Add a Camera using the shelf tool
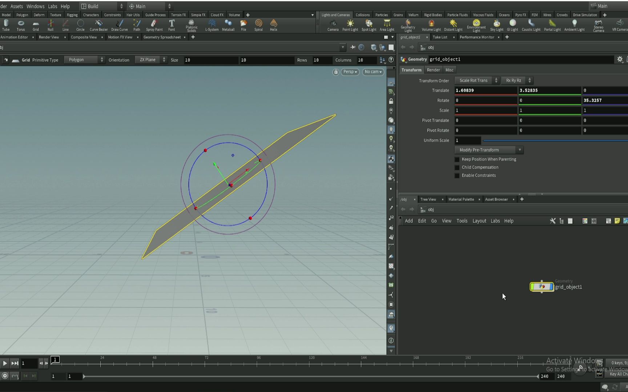 [333, 25]
